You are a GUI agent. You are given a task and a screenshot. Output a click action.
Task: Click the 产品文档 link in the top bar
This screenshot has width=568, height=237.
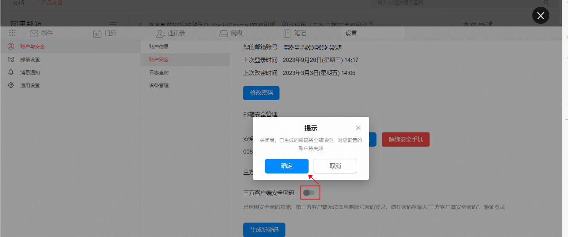point(52,3)
